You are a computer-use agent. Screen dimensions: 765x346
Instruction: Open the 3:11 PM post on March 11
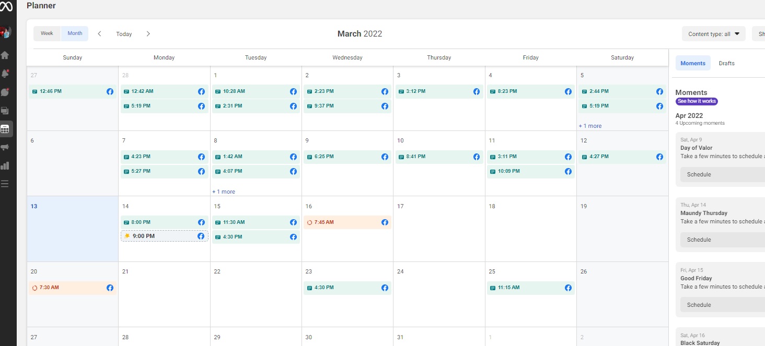[531, 157]
